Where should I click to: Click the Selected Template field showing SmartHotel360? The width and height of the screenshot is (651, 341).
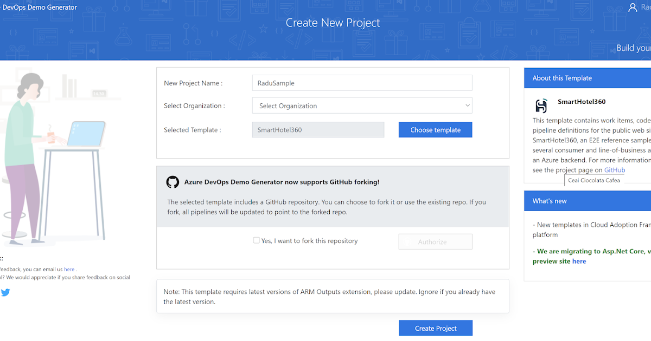pyautogui.click(x=317, y=129)
